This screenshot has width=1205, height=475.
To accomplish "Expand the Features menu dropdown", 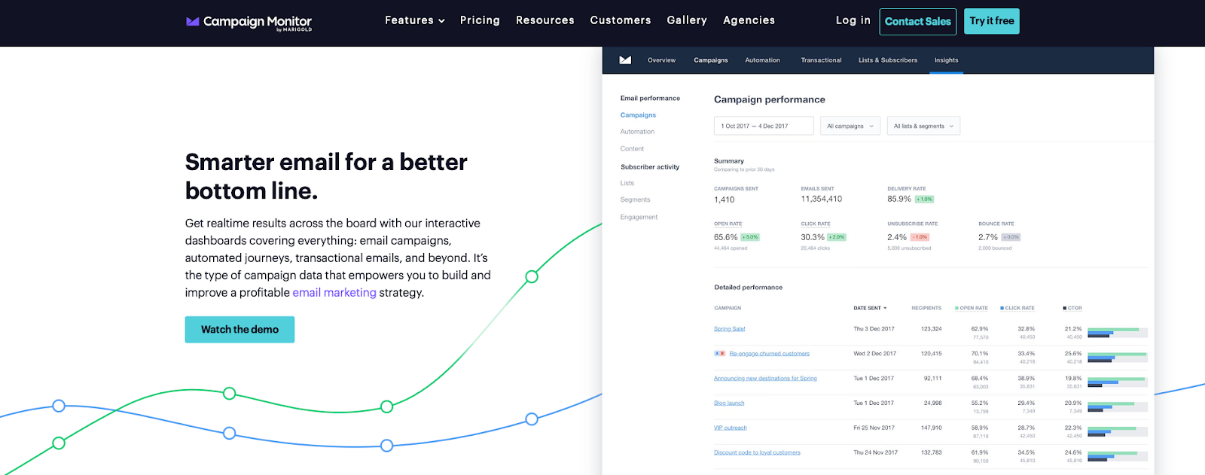I will (x=414, y=20).
